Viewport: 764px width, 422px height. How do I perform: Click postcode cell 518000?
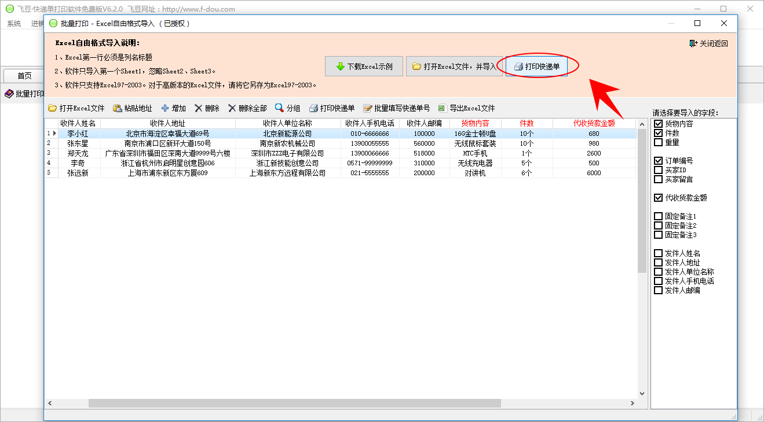click(425, 153)
